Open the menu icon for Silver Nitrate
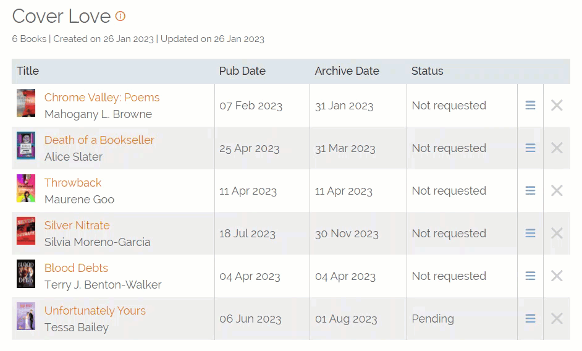 pyautogui.click(x=530, y=234)
